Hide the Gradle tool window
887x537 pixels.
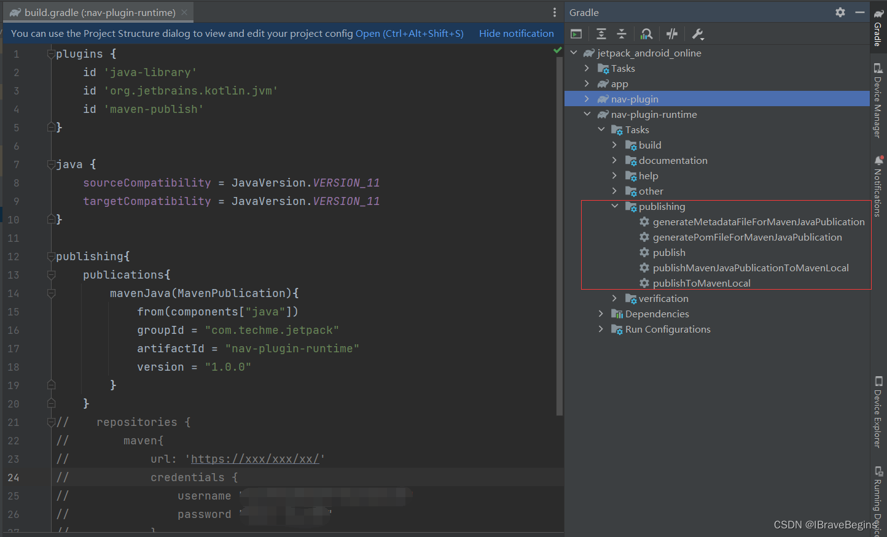860,12
